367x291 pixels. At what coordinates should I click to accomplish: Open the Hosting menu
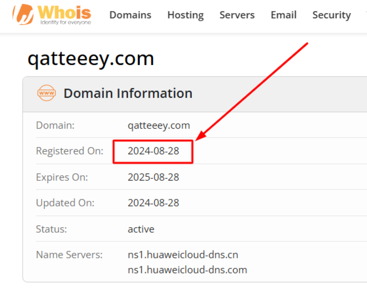pyautogui.click(x=185, y=15)
